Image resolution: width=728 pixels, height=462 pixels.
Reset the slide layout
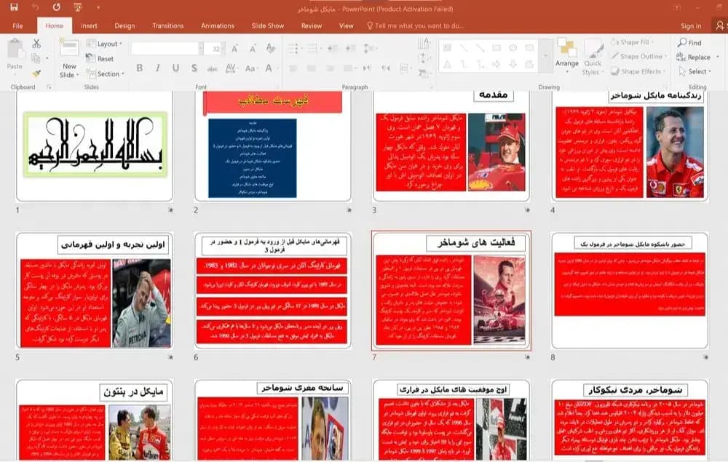[x=100, y=58]
